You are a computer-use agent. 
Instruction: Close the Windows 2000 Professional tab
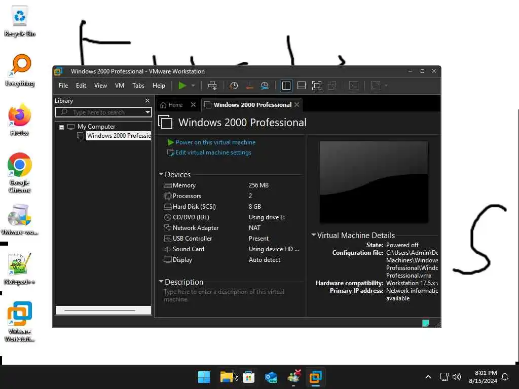tap(297, 105)
